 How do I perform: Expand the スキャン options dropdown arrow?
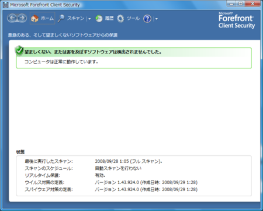click(89, 19)
